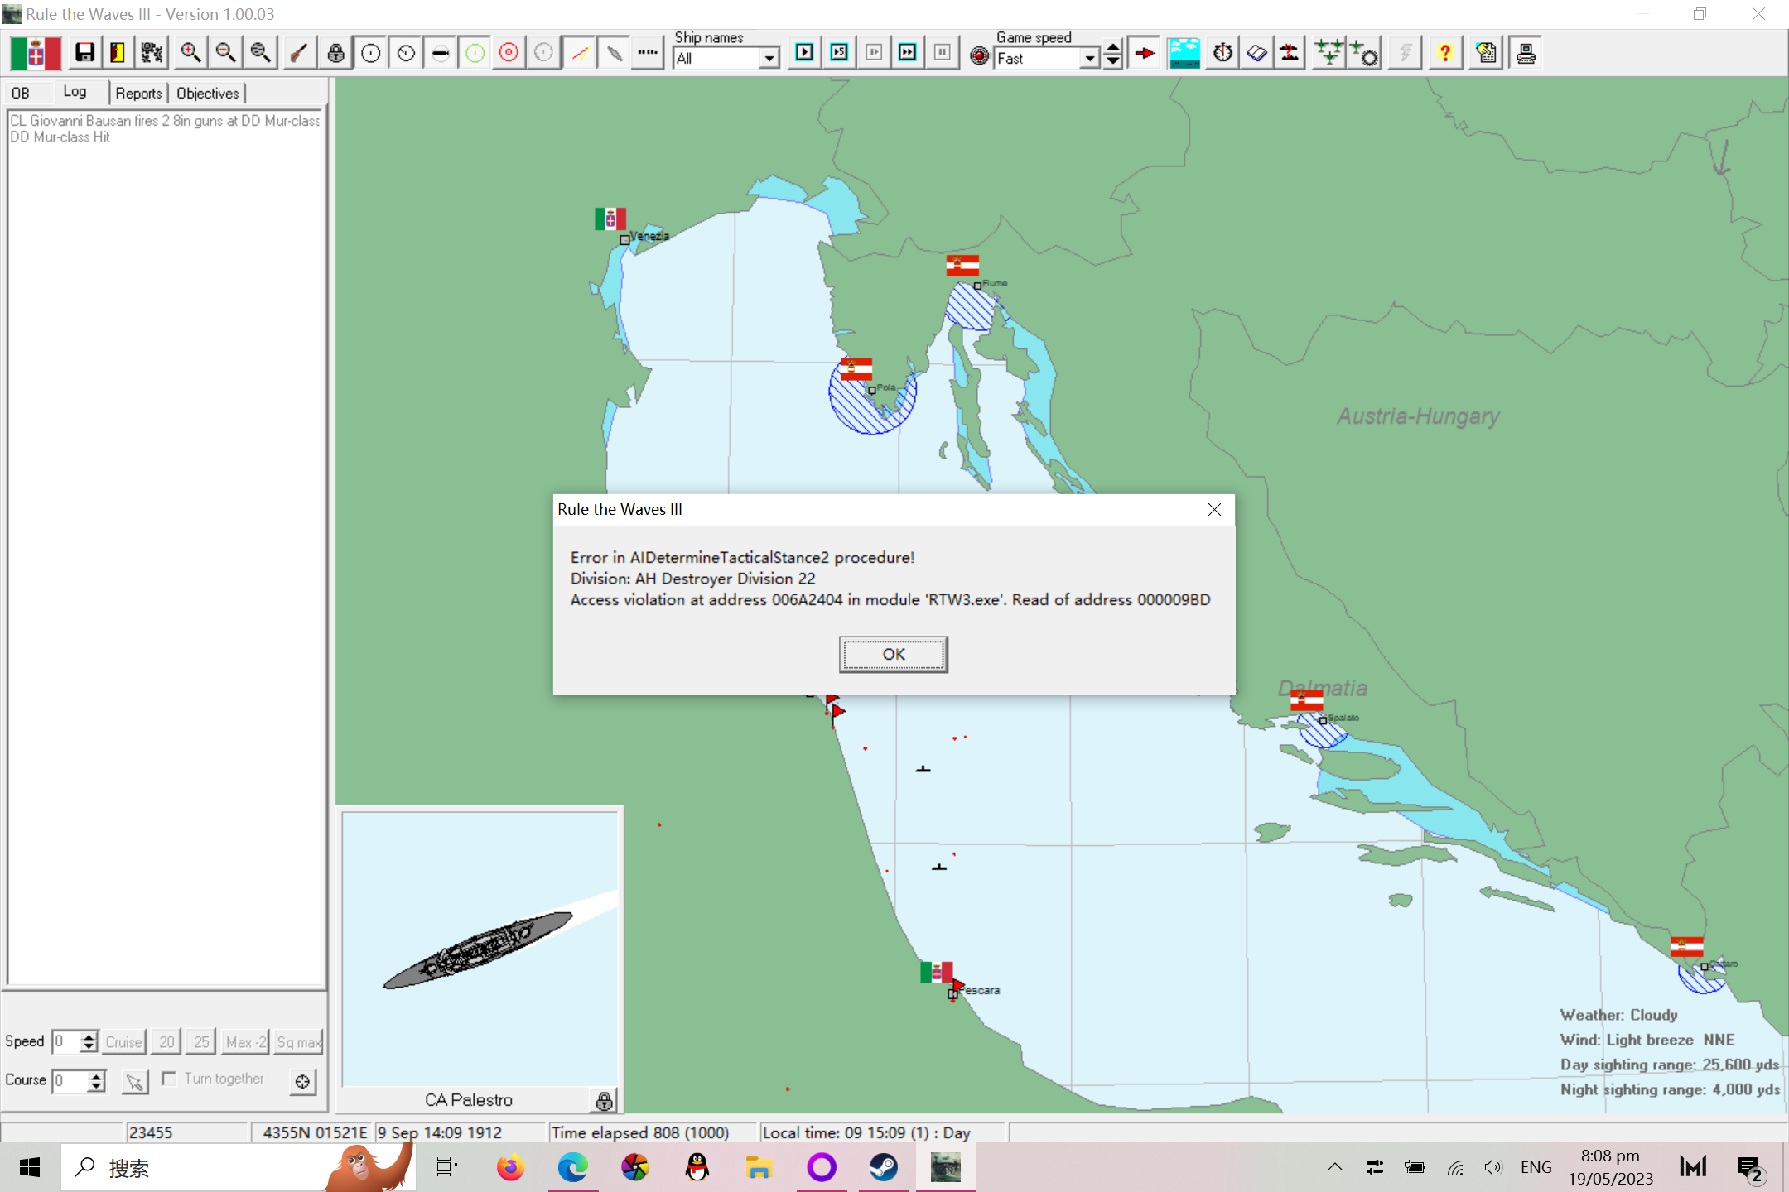Click the single-step play button
The width and height of the screenshot is (1789, 1192).
click(804, 53)
